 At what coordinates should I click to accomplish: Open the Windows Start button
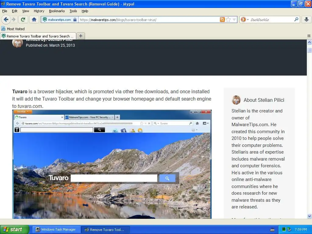click(14, 229)
